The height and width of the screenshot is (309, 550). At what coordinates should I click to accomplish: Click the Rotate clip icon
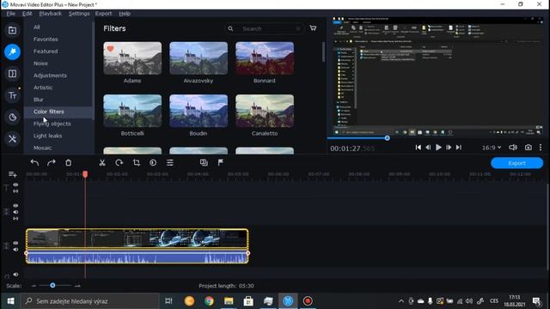(x=119, y=162)
